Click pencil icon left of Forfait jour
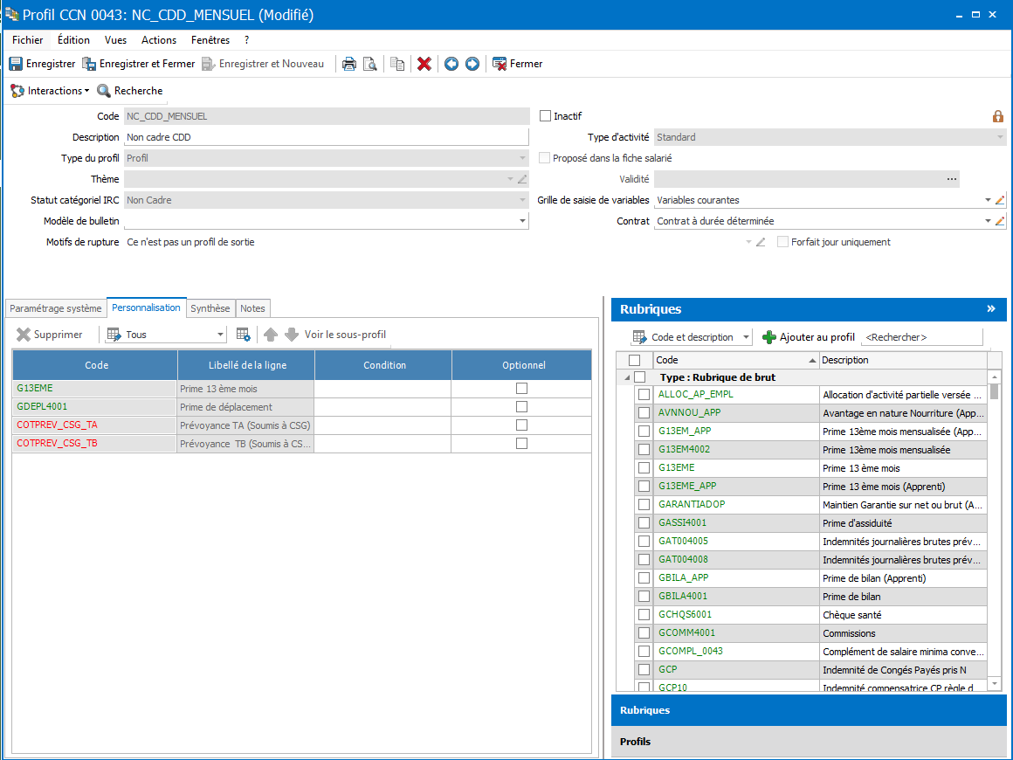The width and height of the screenshot is (1013, 760). coord(761,242)
